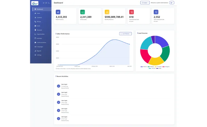The height and width of the screenshot is (127, 207).
Task: Click the User Login icon from 7 minutes ago
Action: click(58, 86)
